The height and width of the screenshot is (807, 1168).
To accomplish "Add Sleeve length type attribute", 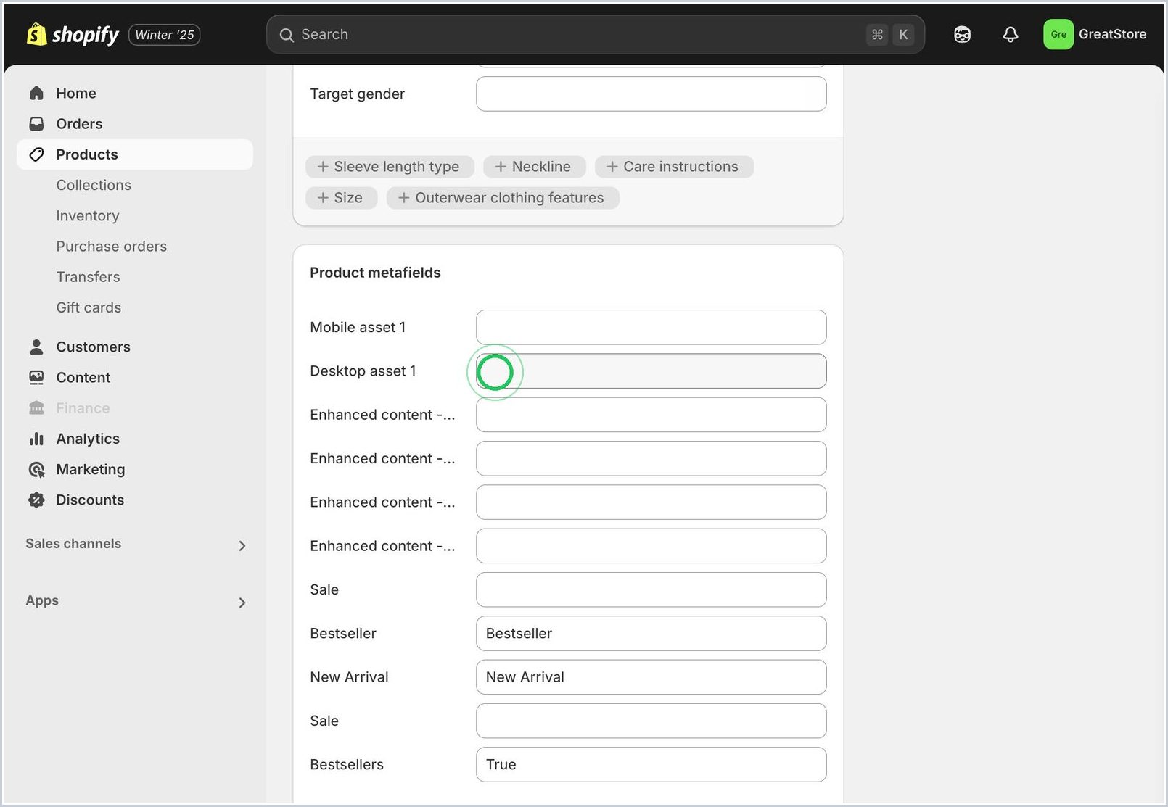I will [390, 167].
